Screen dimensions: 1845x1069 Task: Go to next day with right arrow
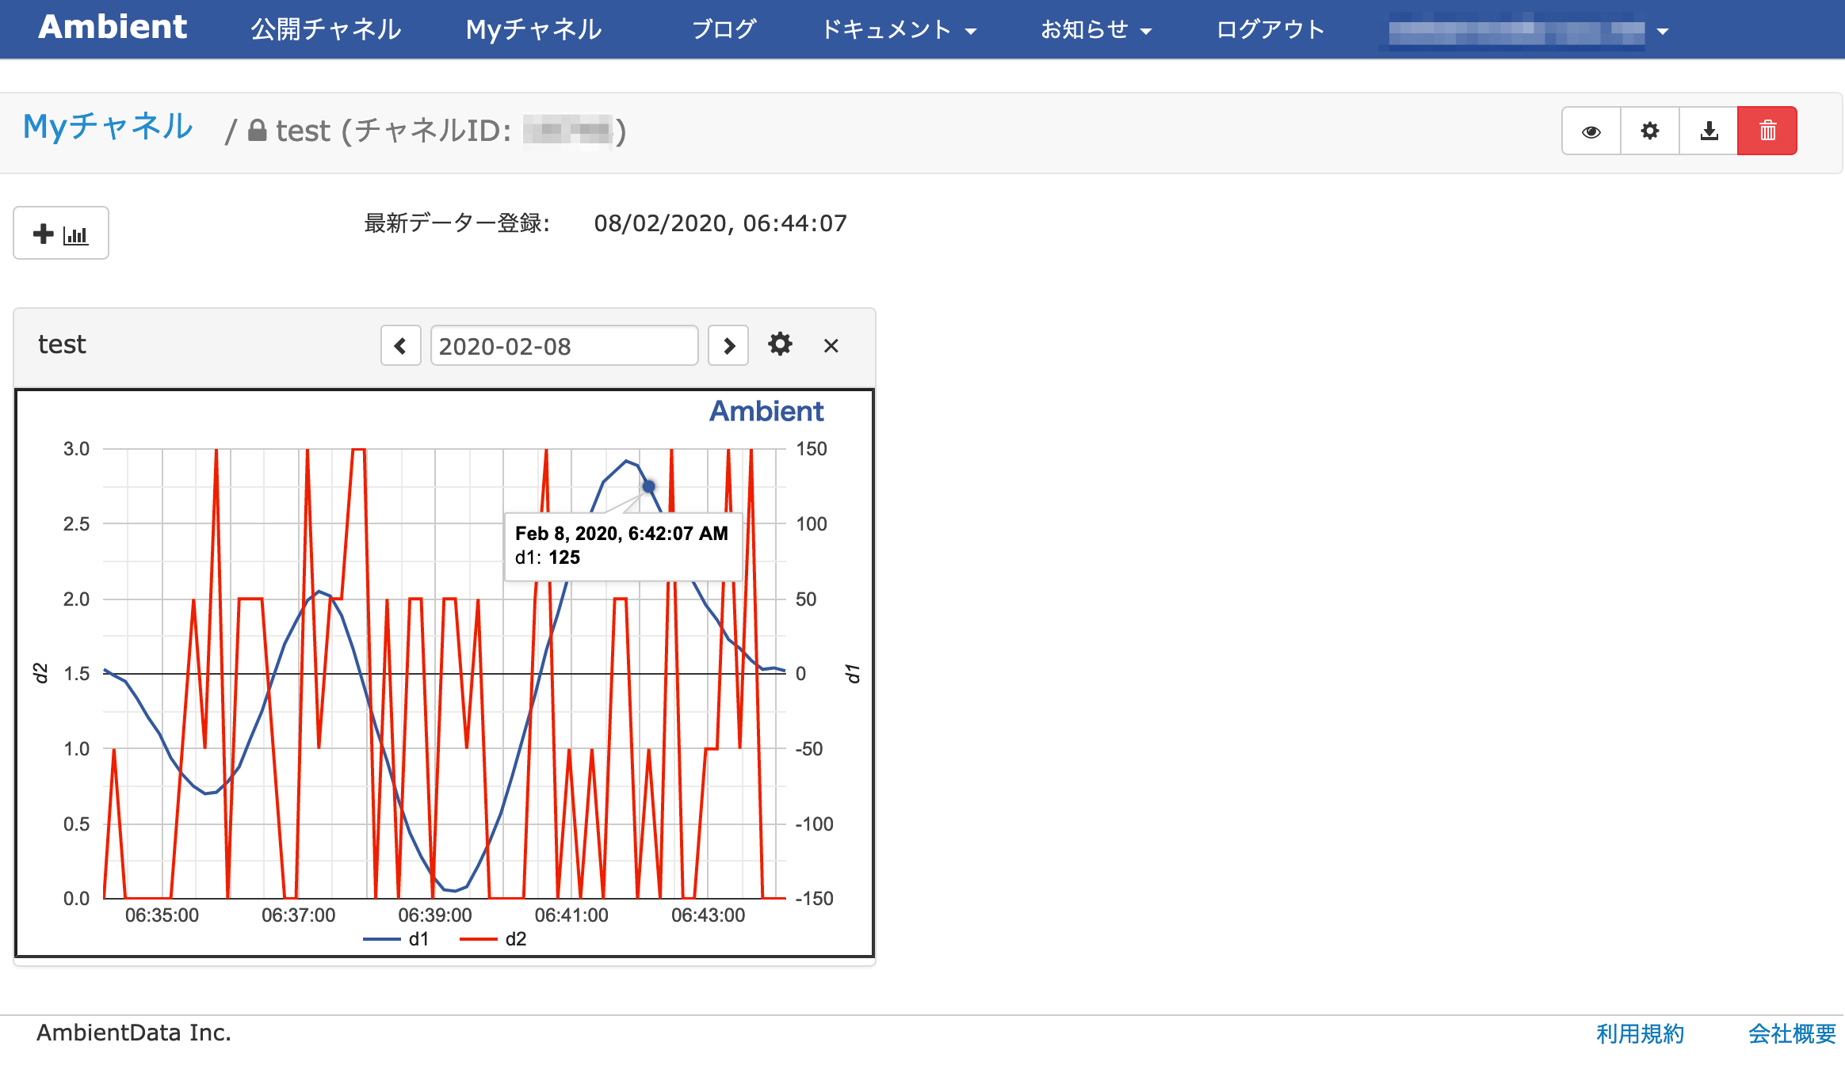click(x=728, y=345)
